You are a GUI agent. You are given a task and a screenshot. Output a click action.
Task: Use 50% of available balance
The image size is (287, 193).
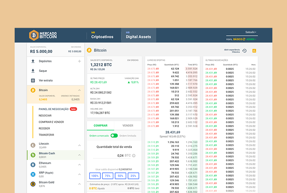[x=120, y=176]
